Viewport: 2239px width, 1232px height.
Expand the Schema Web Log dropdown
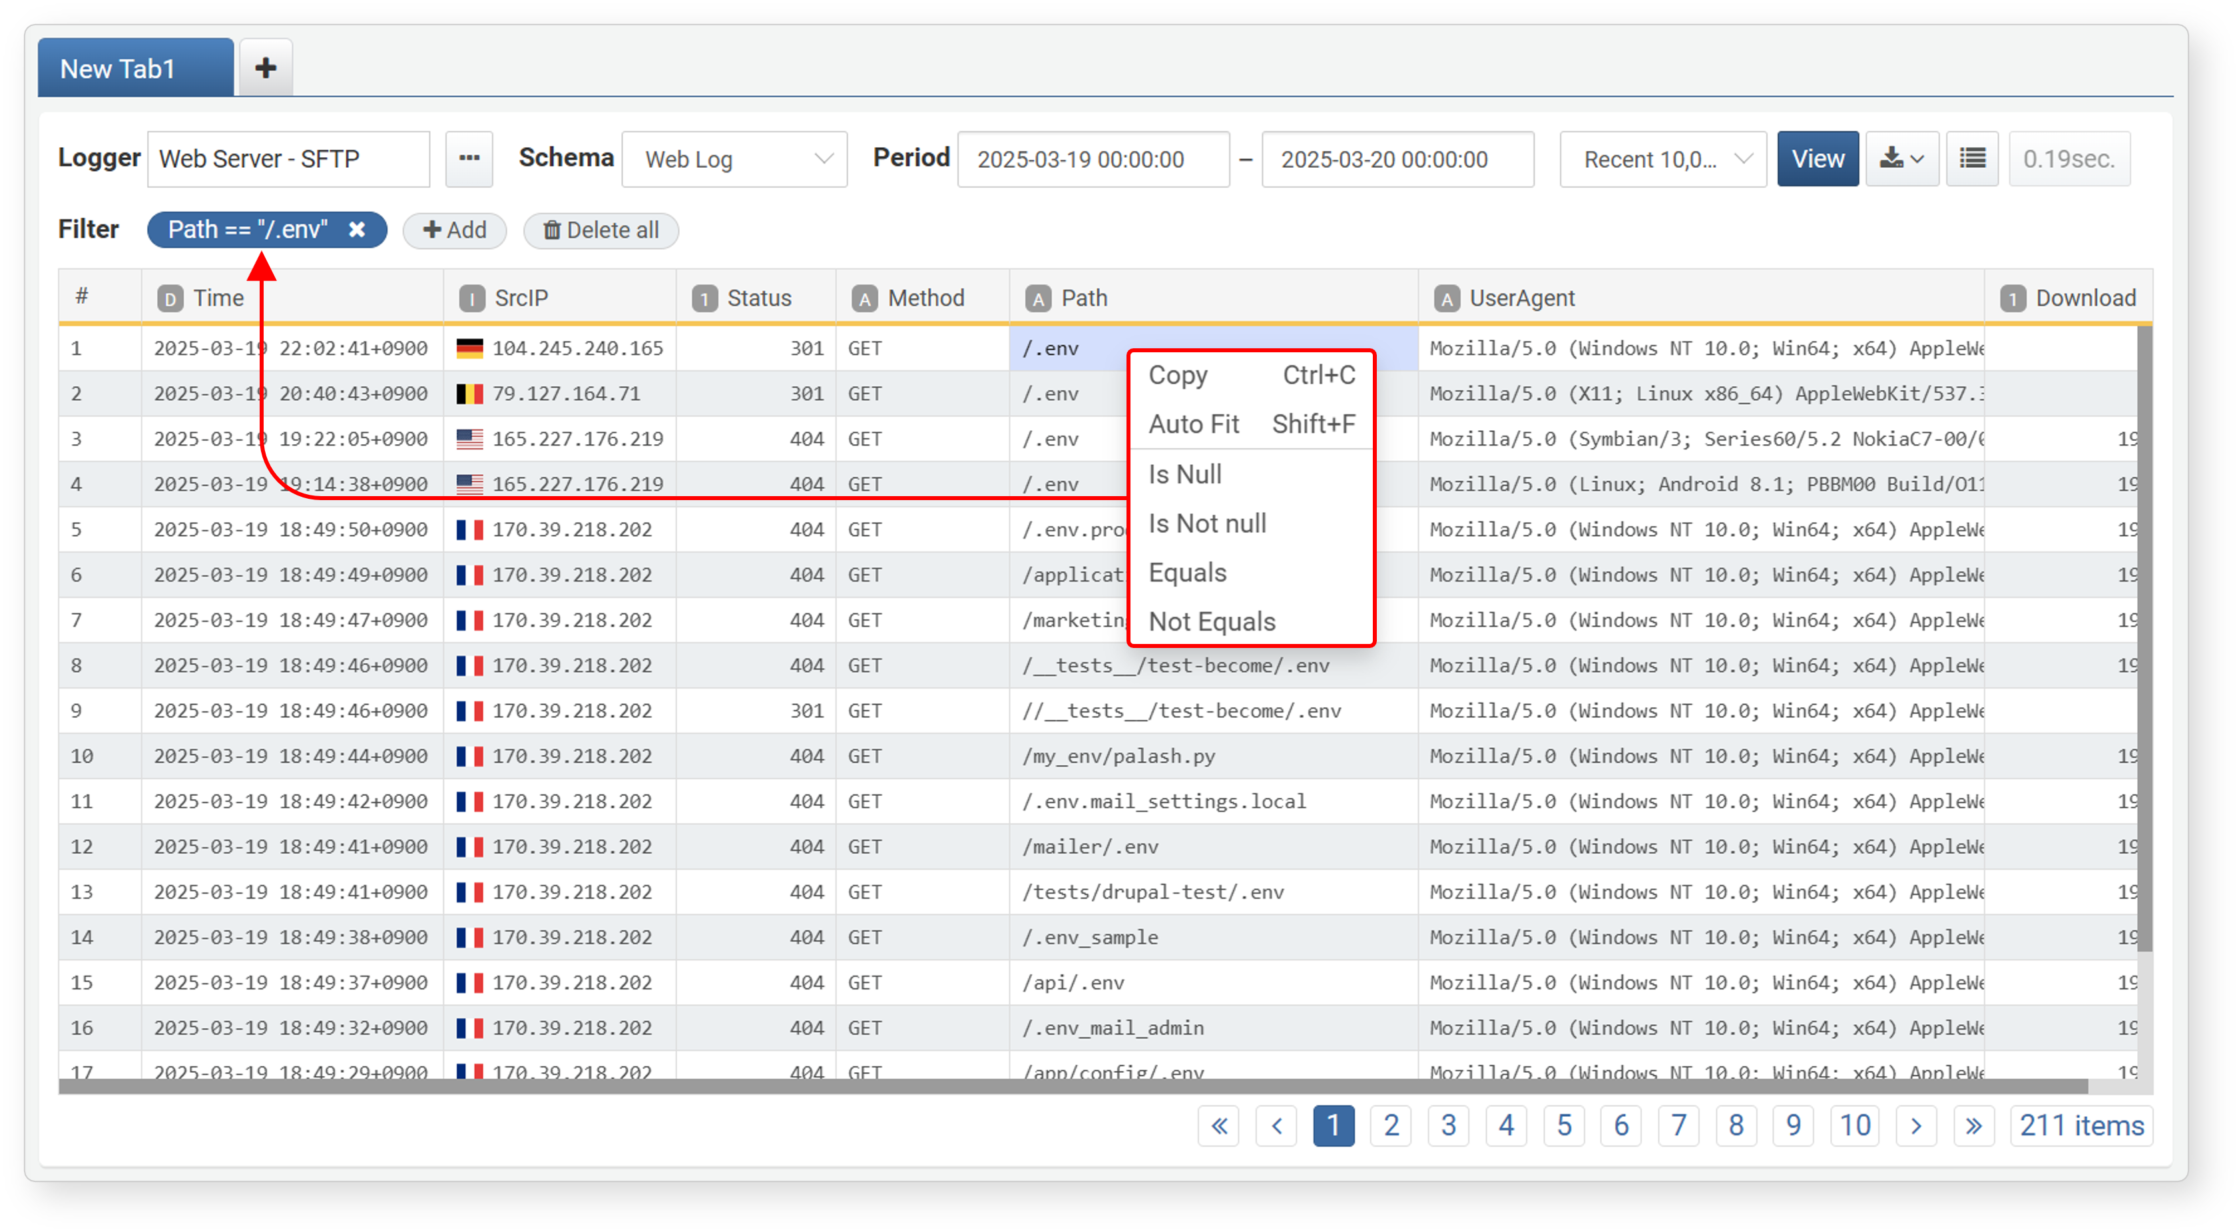pyautogui.click(x=734, y=159)
